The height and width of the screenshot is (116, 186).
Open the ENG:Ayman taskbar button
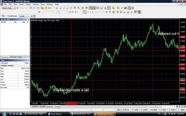pos(104,114)
